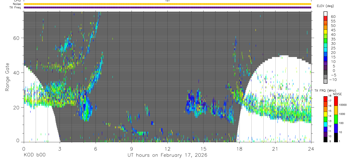Click the purple TX Freq bar
This screenshot has width=350, height=161.
pos(168,7)
